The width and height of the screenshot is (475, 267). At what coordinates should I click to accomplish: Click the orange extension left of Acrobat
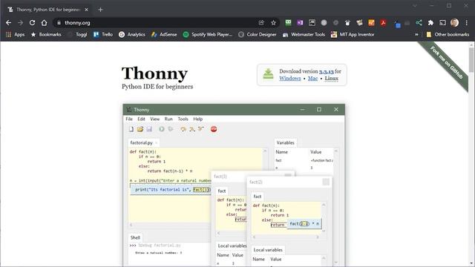(x=371, y=23)
